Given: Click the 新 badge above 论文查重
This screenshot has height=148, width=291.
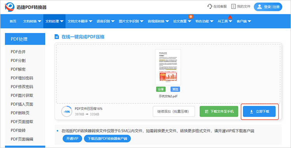Looking at the screenshot, I should [x=191, y=17].
